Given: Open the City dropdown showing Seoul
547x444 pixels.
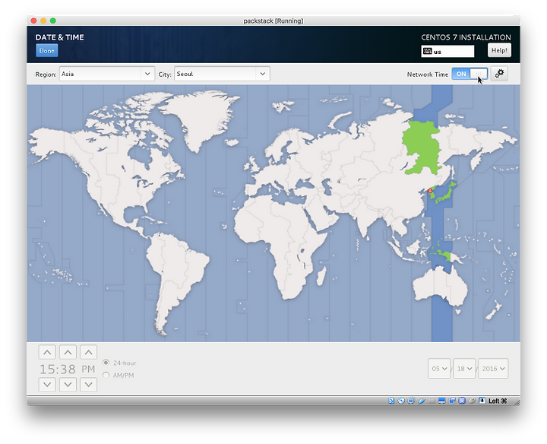Looking at the screenshot, I should click(222, 74).
